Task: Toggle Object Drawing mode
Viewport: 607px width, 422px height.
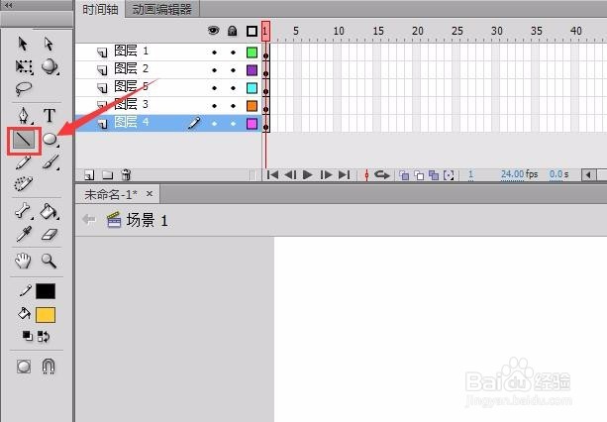Action: (x=24, y=367)
